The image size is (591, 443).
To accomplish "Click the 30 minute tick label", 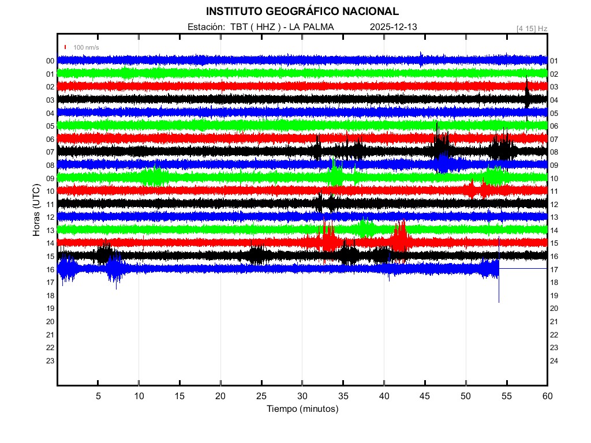I will [x=302, y=396].
